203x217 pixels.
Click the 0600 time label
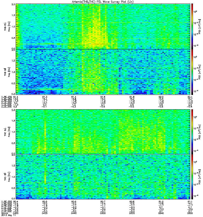coord(190,213)
